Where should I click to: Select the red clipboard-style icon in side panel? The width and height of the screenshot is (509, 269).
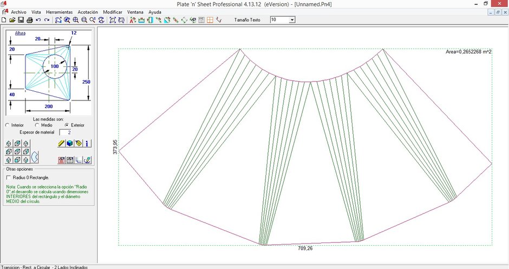[61, 160]
